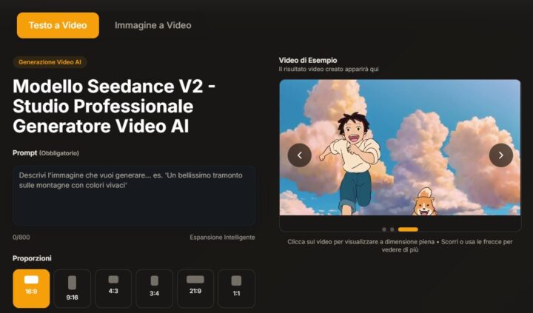This screenshot has width=533, height=313.
Task: Select the 3:4 proportion option
Action: coord(154,289)
